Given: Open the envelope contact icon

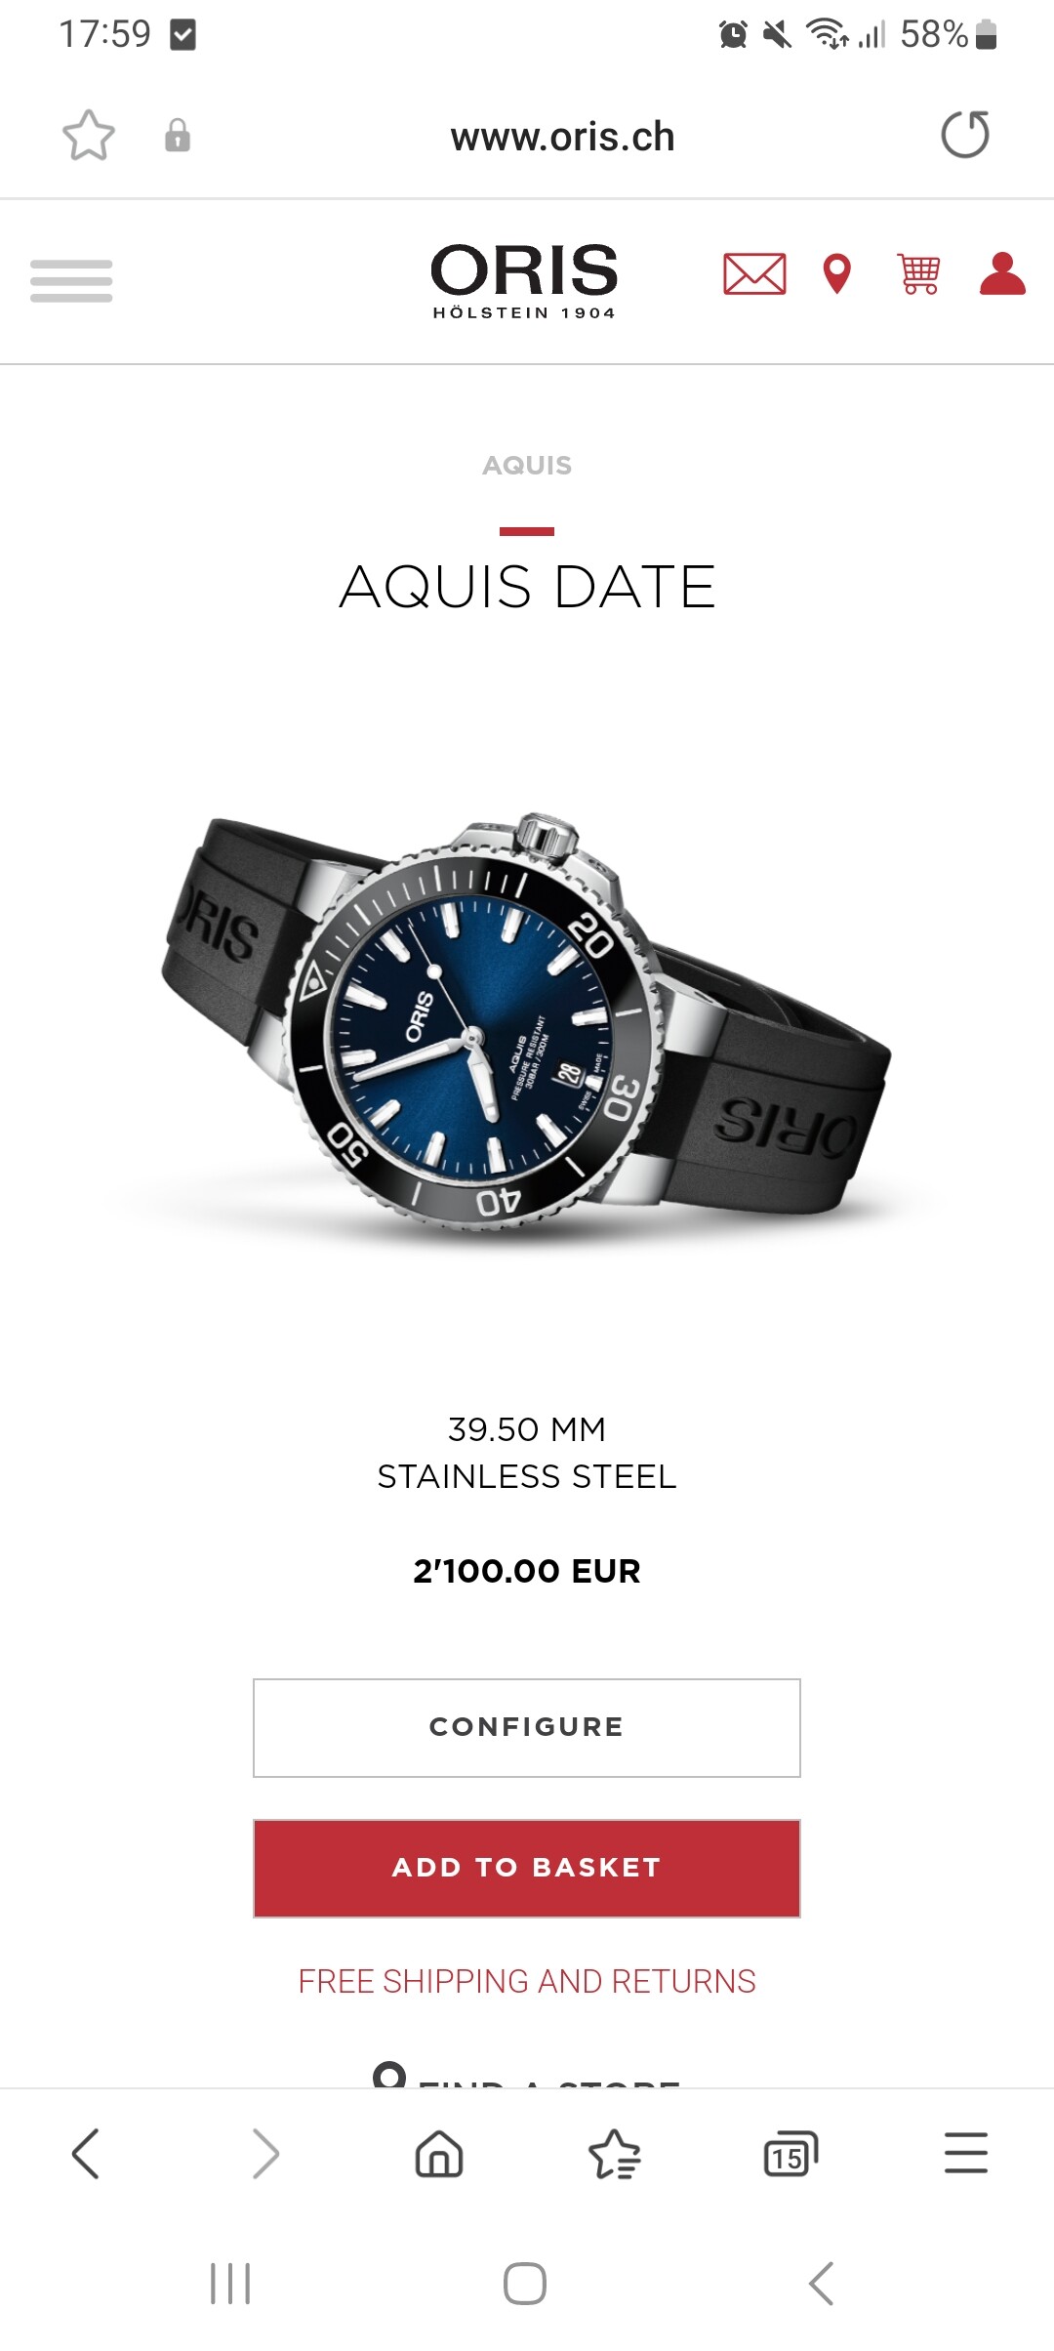Looking at the screenshot, I should (x=754, y=273).
